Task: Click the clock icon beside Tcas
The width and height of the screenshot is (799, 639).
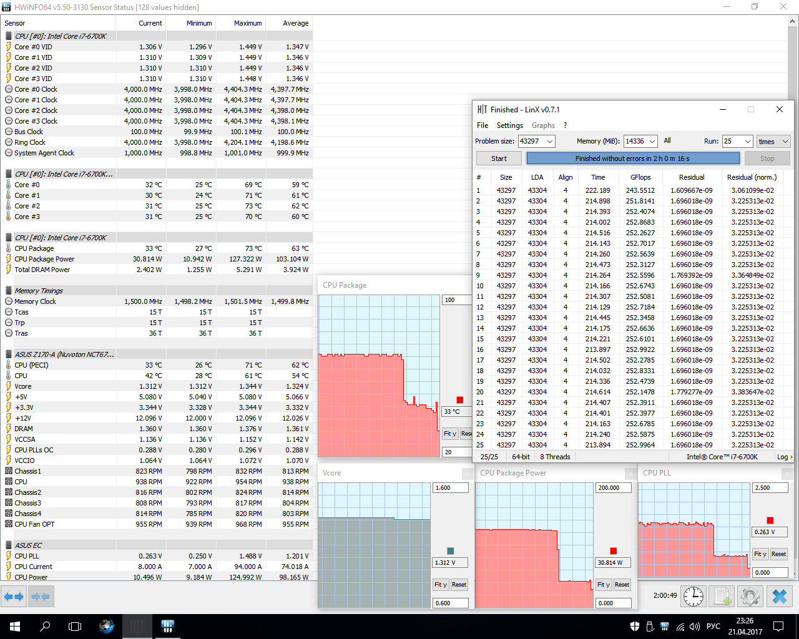Action: tap(9, 312)
